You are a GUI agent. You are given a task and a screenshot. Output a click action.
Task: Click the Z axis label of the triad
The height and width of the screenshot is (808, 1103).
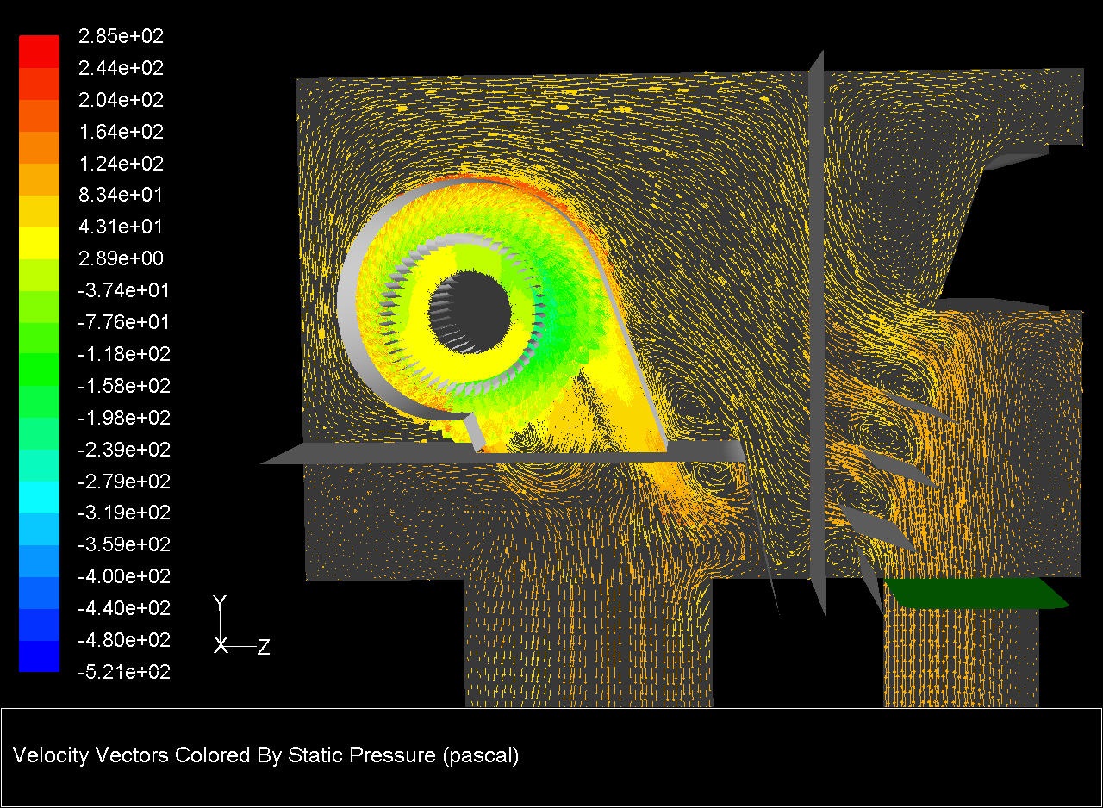coord(264,647)
